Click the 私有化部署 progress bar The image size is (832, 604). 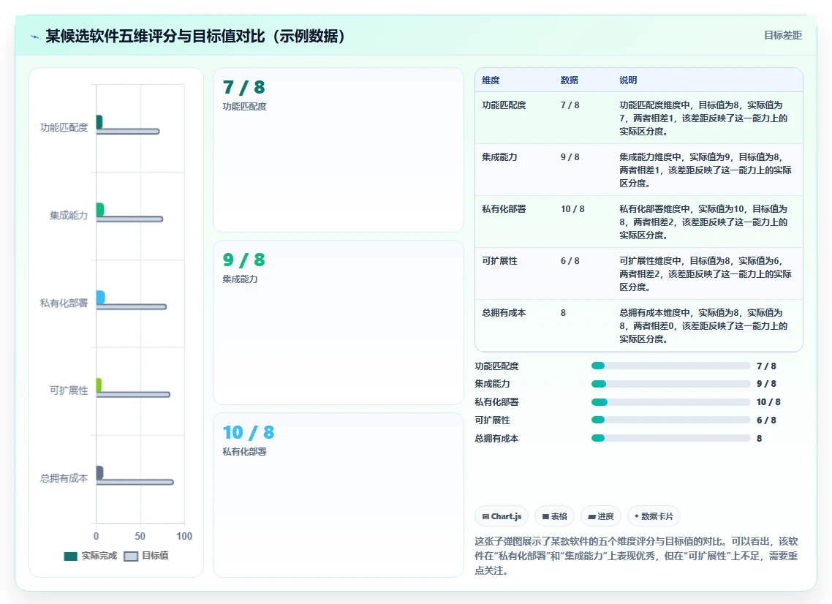click(670, 401)
